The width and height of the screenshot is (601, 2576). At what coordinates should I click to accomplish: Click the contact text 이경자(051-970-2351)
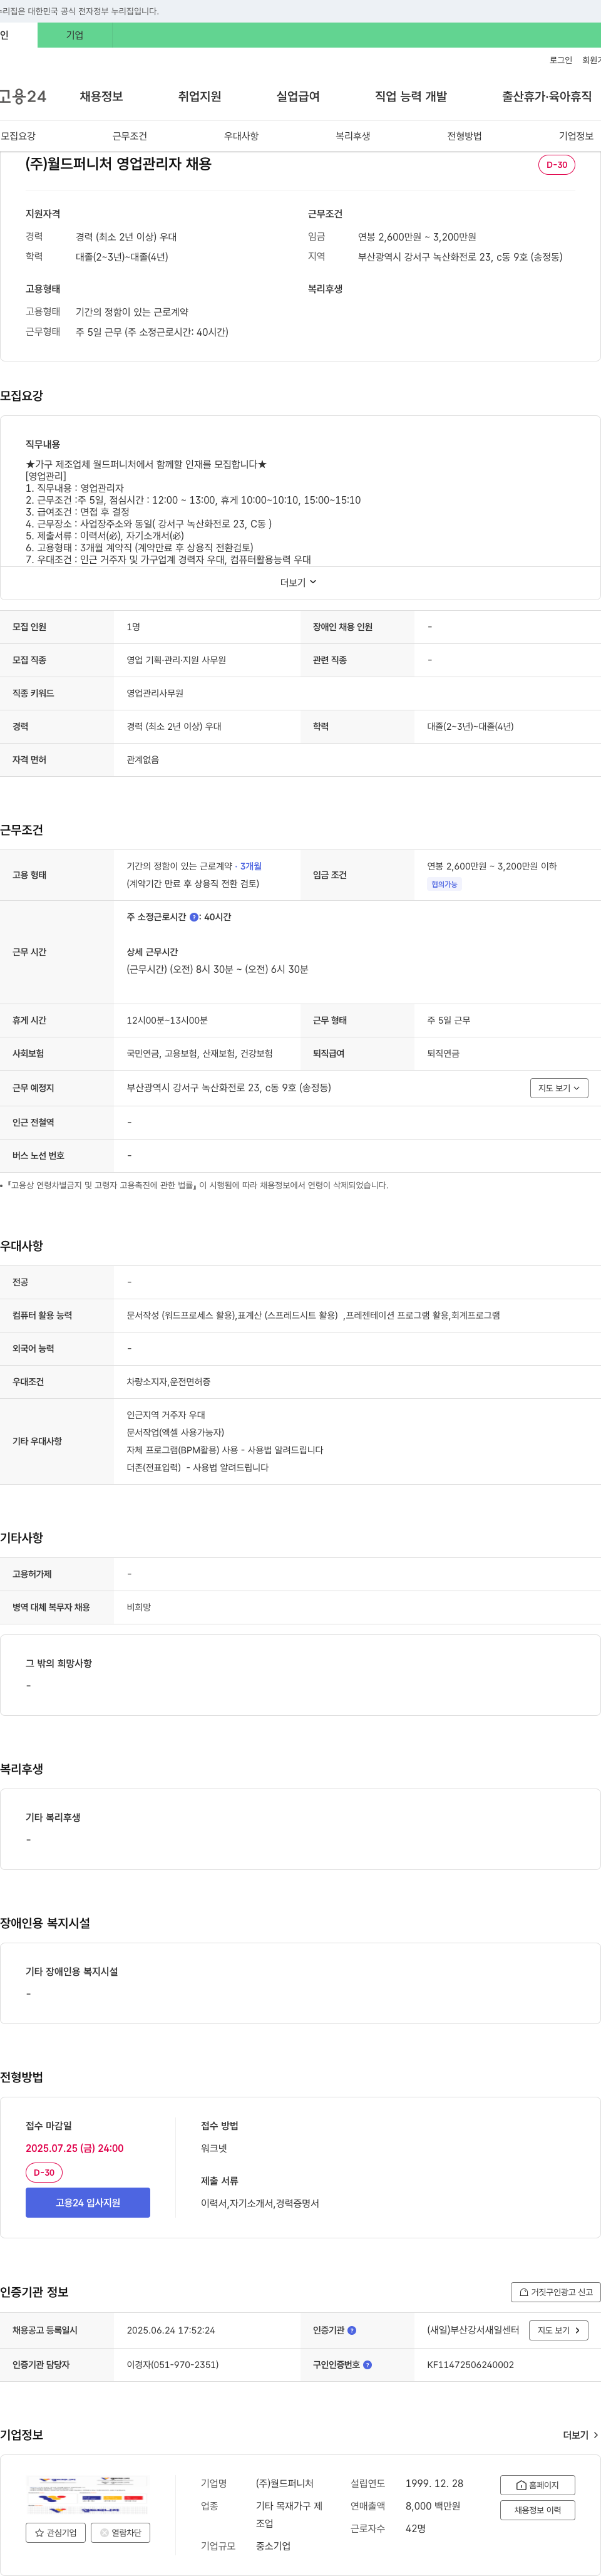(x=172, y=2365)
